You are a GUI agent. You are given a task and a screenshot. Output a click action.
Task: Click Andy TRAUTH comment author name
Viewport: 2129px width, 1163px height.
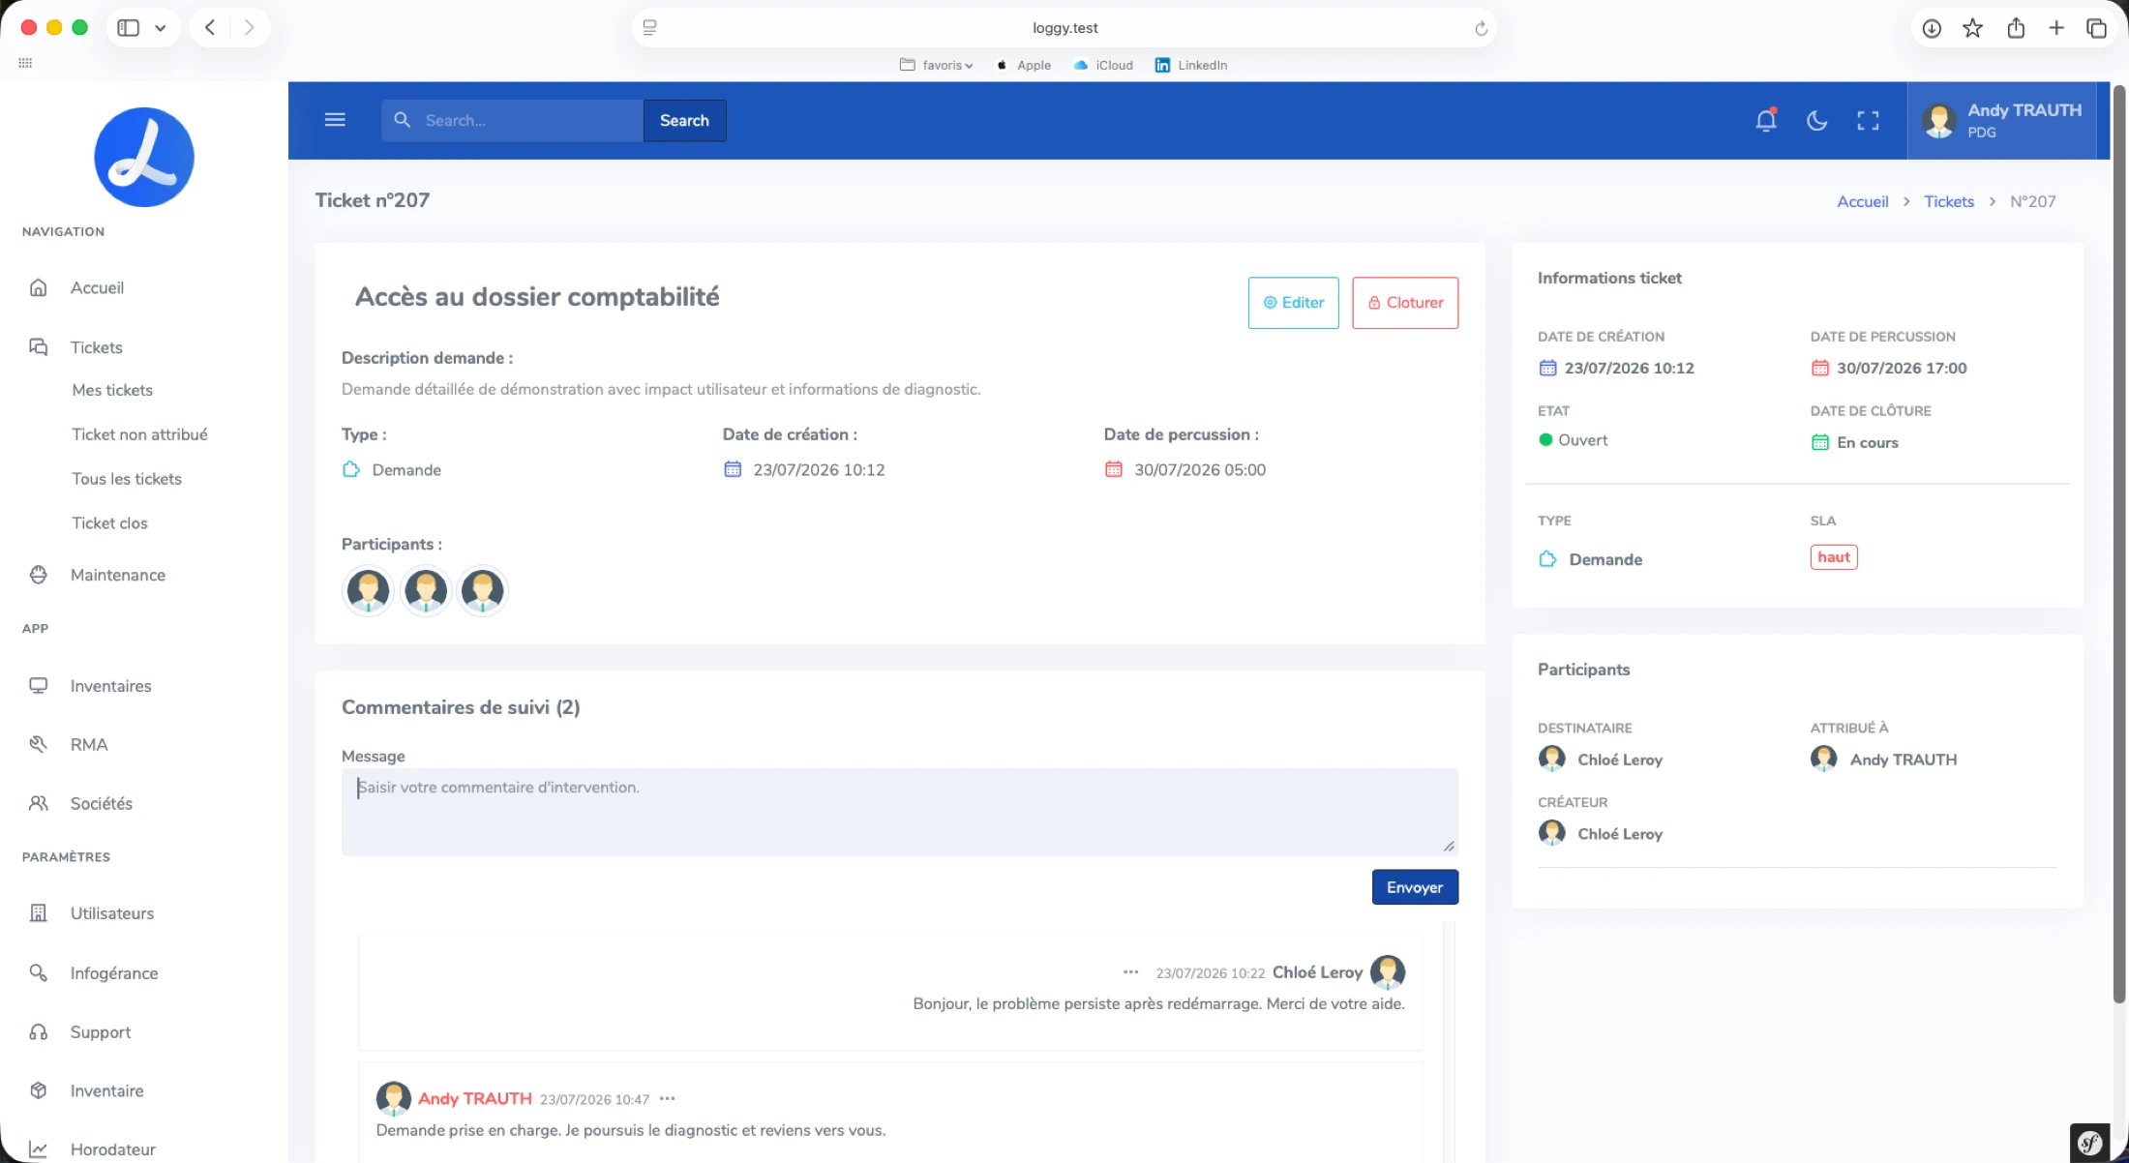474,1098
